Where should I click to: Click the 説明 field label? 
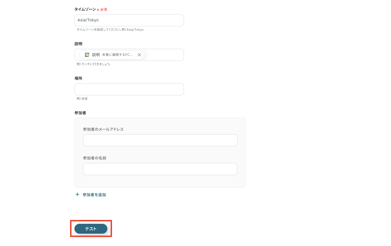coord(78,44)
